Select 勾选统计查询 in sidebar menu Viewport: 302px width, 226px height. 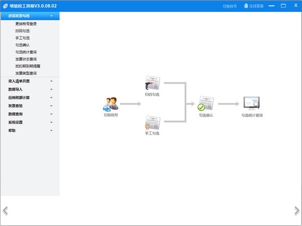[26, 52]
